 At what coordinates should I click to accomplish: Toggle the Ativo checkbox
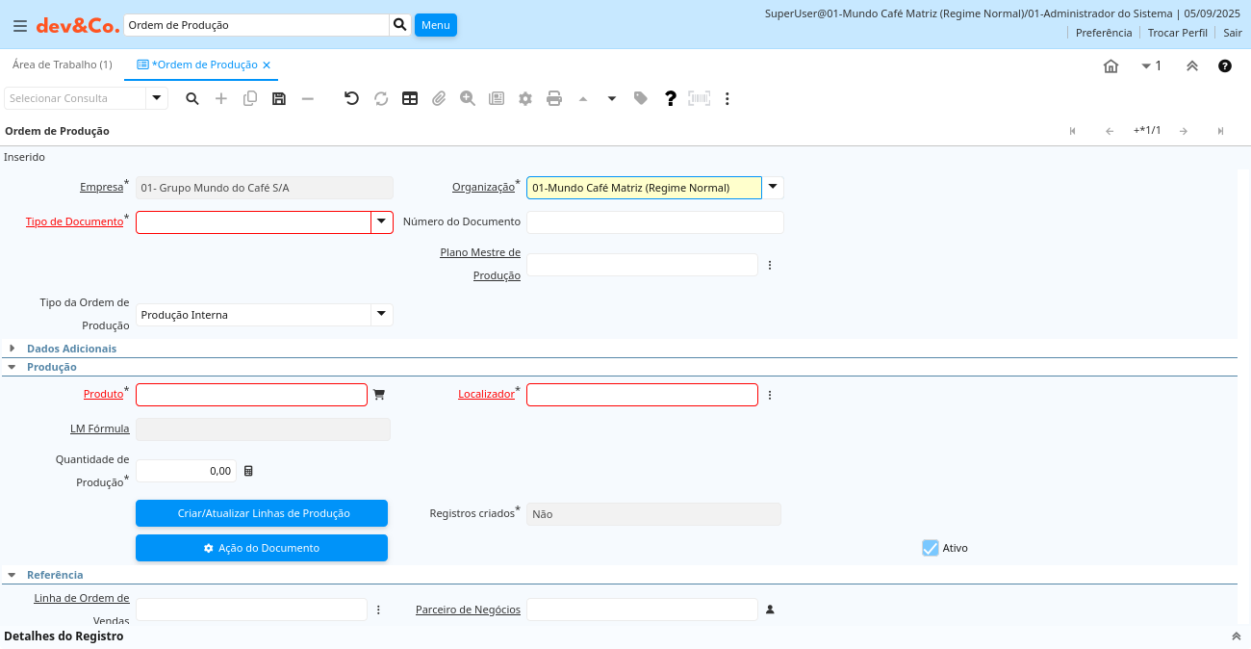pyautogui.click(x=930, y=548)
